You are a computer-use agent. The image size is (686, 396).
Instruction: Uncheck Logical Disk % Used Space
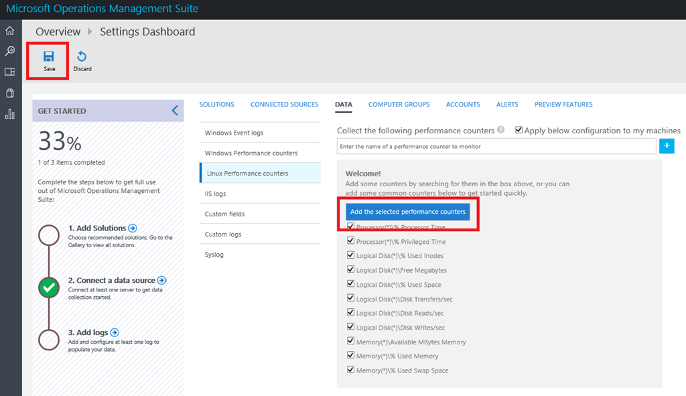(x=350, y=283)
